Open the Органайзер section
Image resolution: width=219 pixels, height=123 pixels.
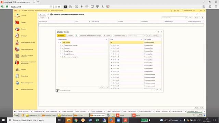pos(24,76)
